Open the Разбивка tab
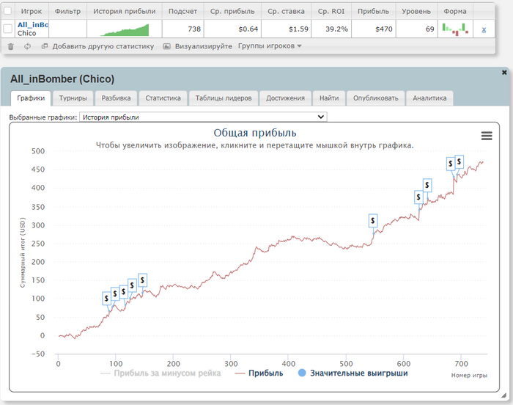This screenshot has width=513, height=405. click(116, 98)
